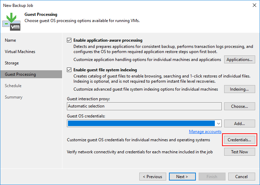Select the Guest Processing step

[20, 74]
